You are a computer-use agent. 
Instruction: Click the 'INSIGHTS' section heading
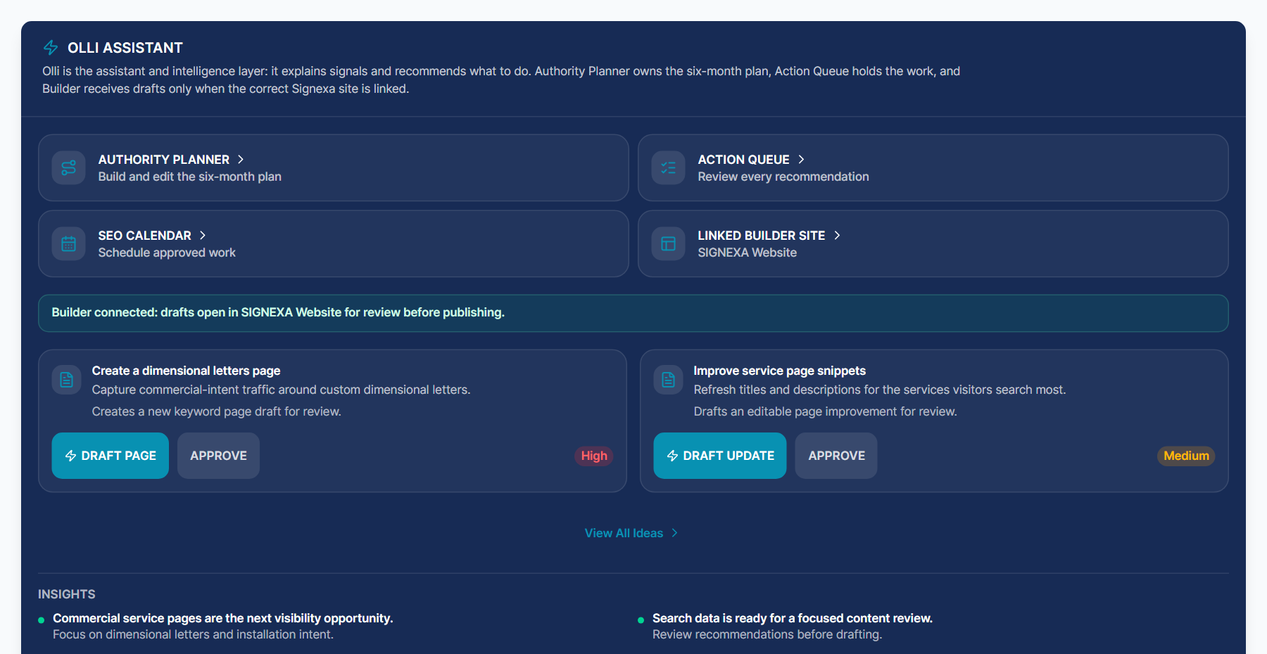click(67, 594)
